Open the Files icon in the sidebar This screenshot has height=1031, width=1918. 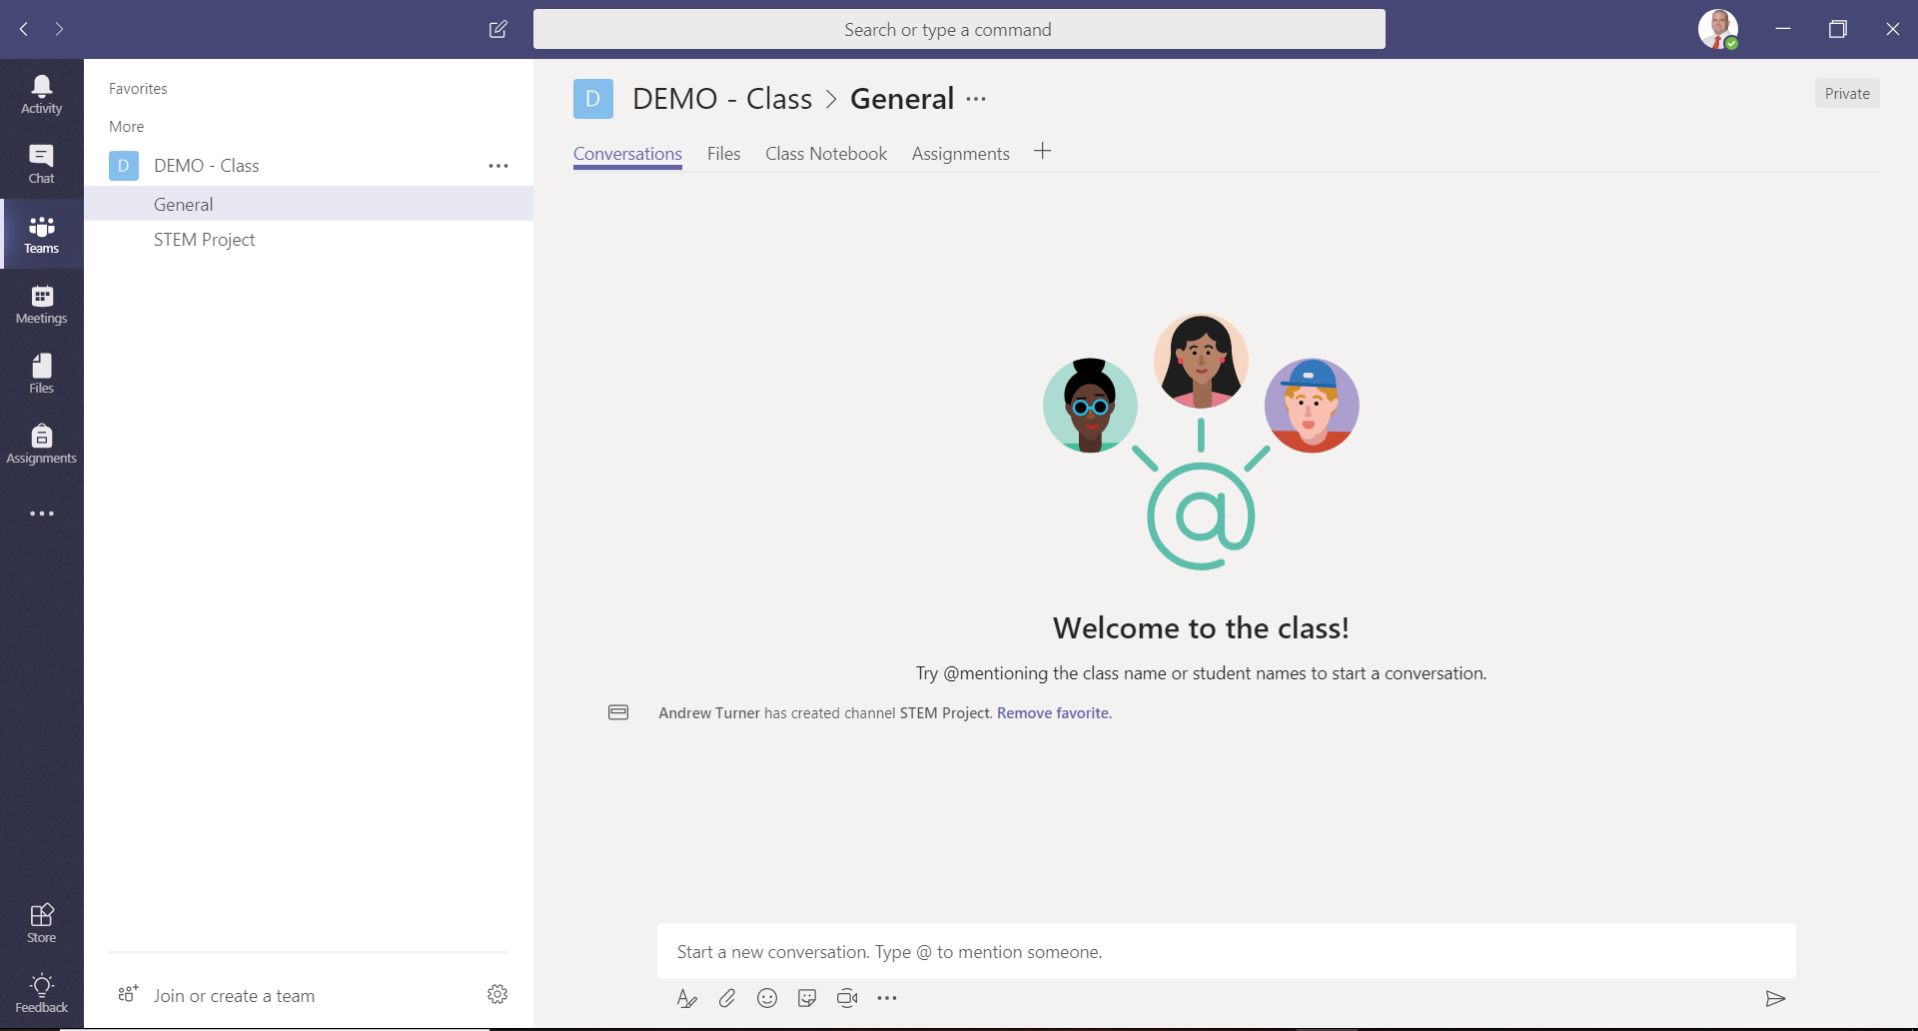[41, 375]
